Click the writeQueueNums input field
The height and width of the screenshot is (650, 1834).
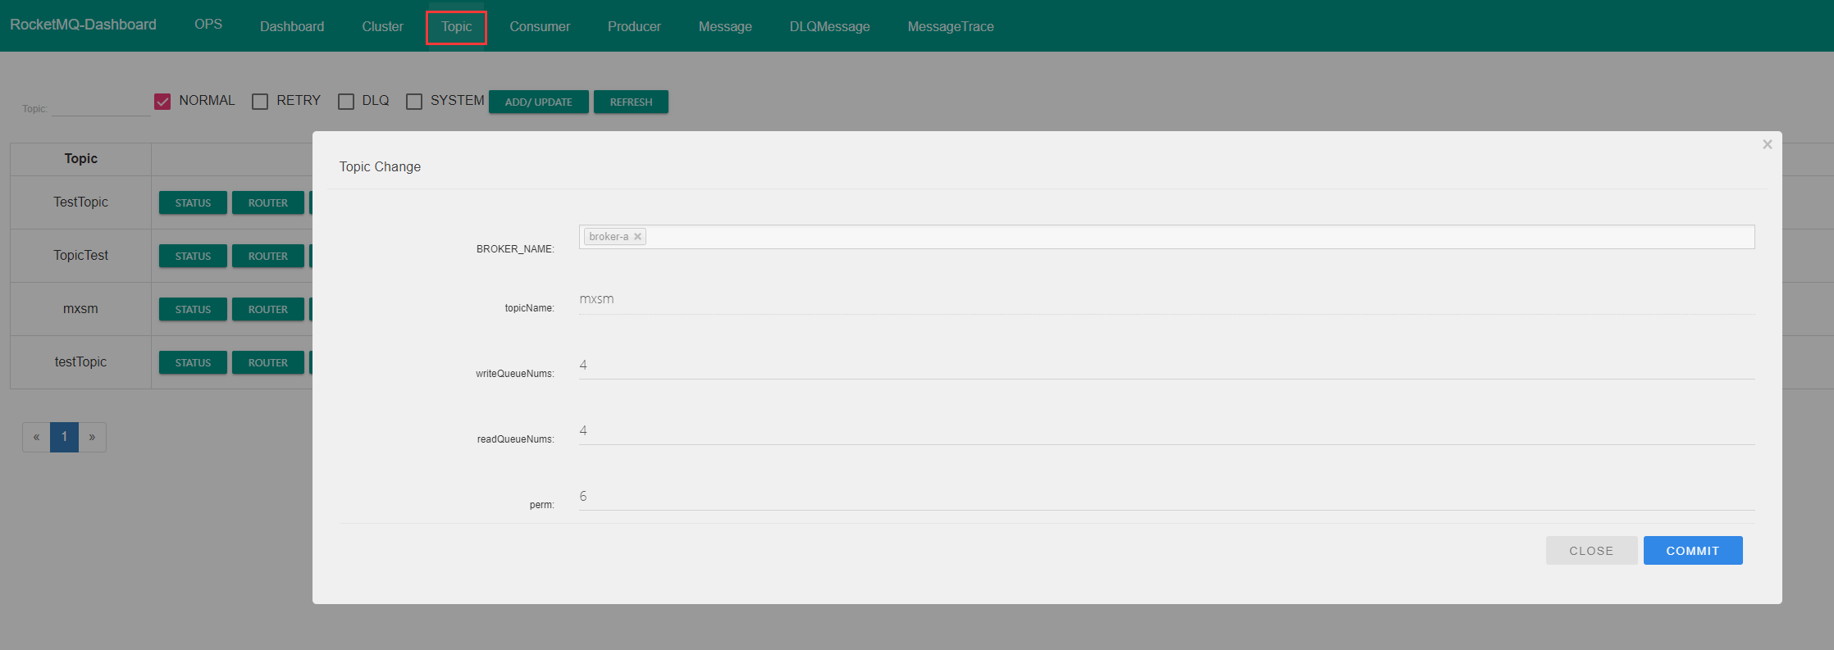pos(1165,366)
